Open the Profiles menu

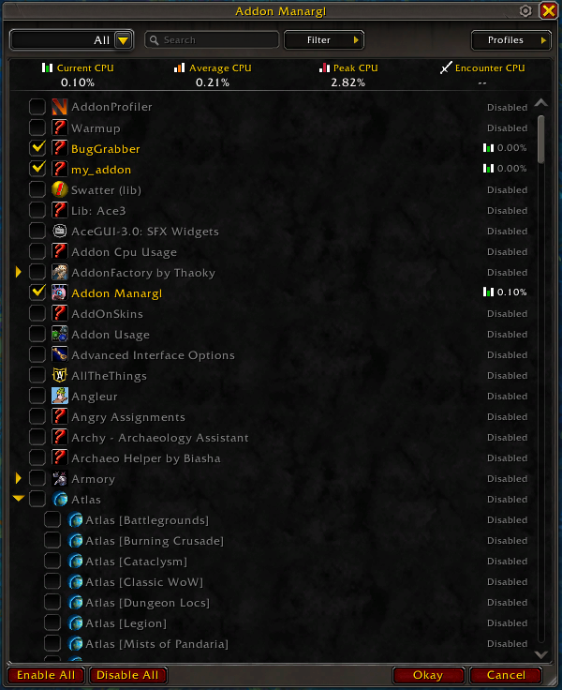(x=511, y=40)
